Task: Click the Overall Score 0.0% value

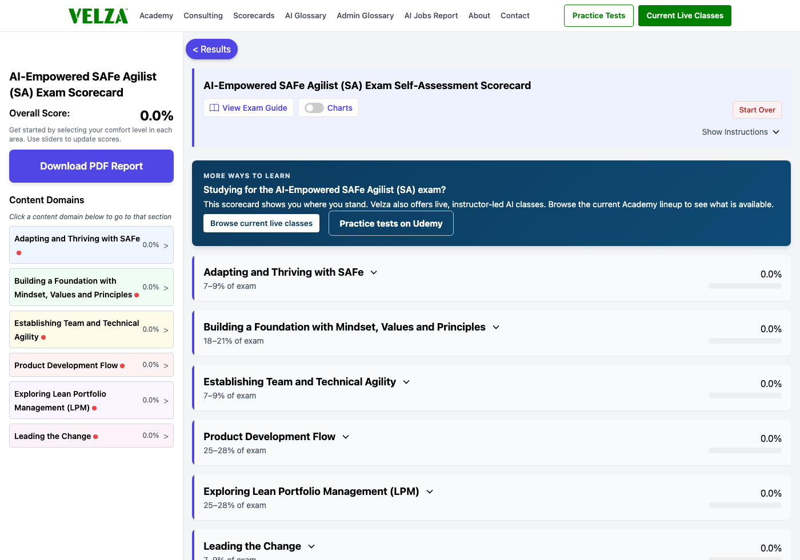Action: 157,115
